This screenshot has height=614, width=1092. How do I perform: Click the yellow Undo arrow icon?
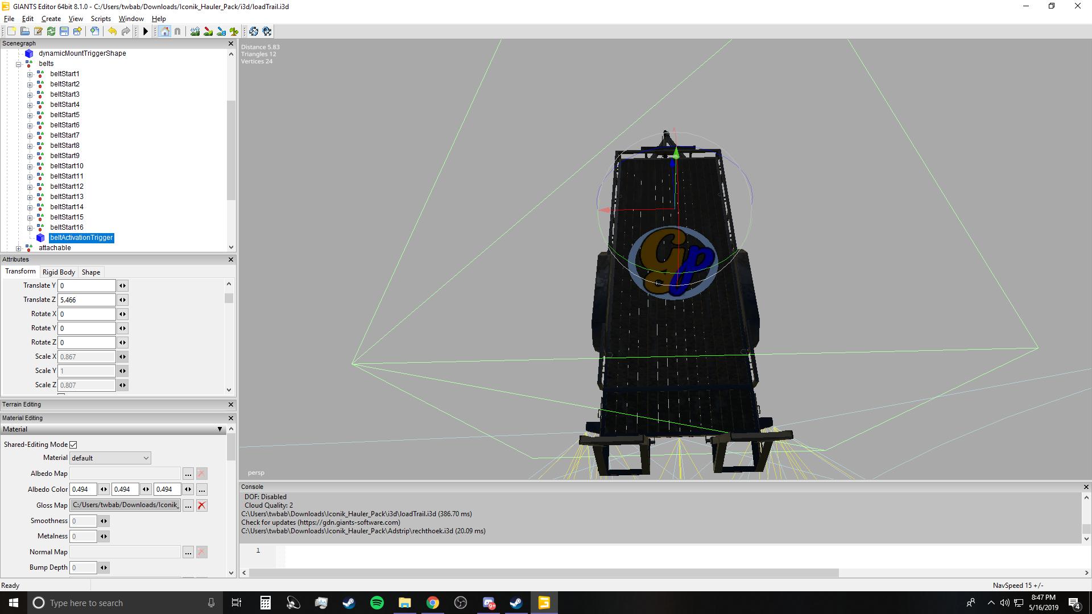point(112,31)
